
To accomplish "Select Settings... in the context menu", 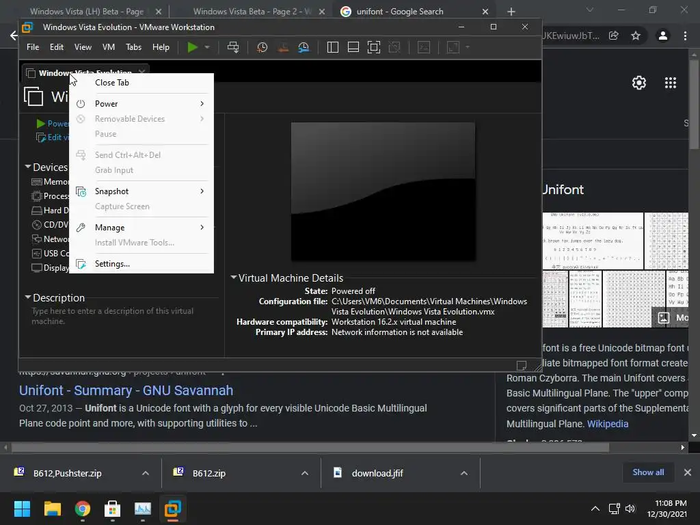I will 142,264.
